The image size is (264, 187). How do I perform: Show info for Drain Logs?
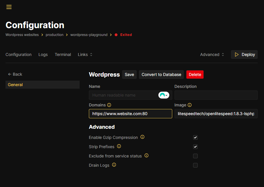[114, 165]
